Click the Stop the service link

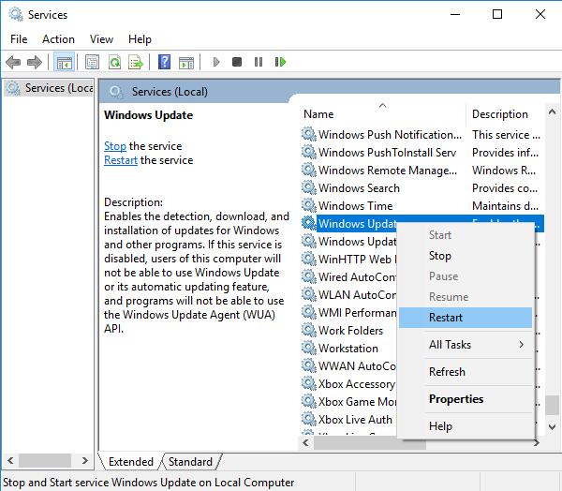tap(115, 146)
